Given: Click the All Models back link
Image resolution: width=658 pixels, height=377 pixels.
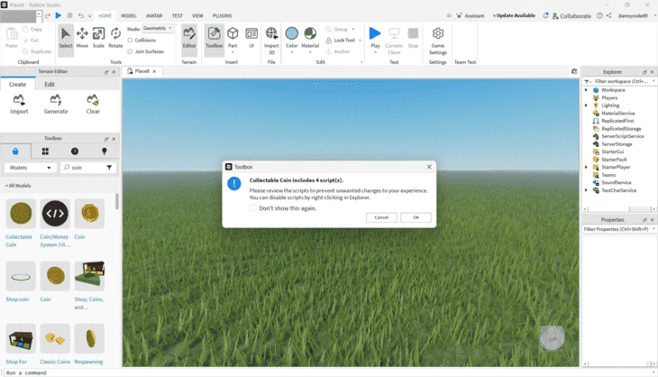Looking at the screenshot, I should 18,186.
